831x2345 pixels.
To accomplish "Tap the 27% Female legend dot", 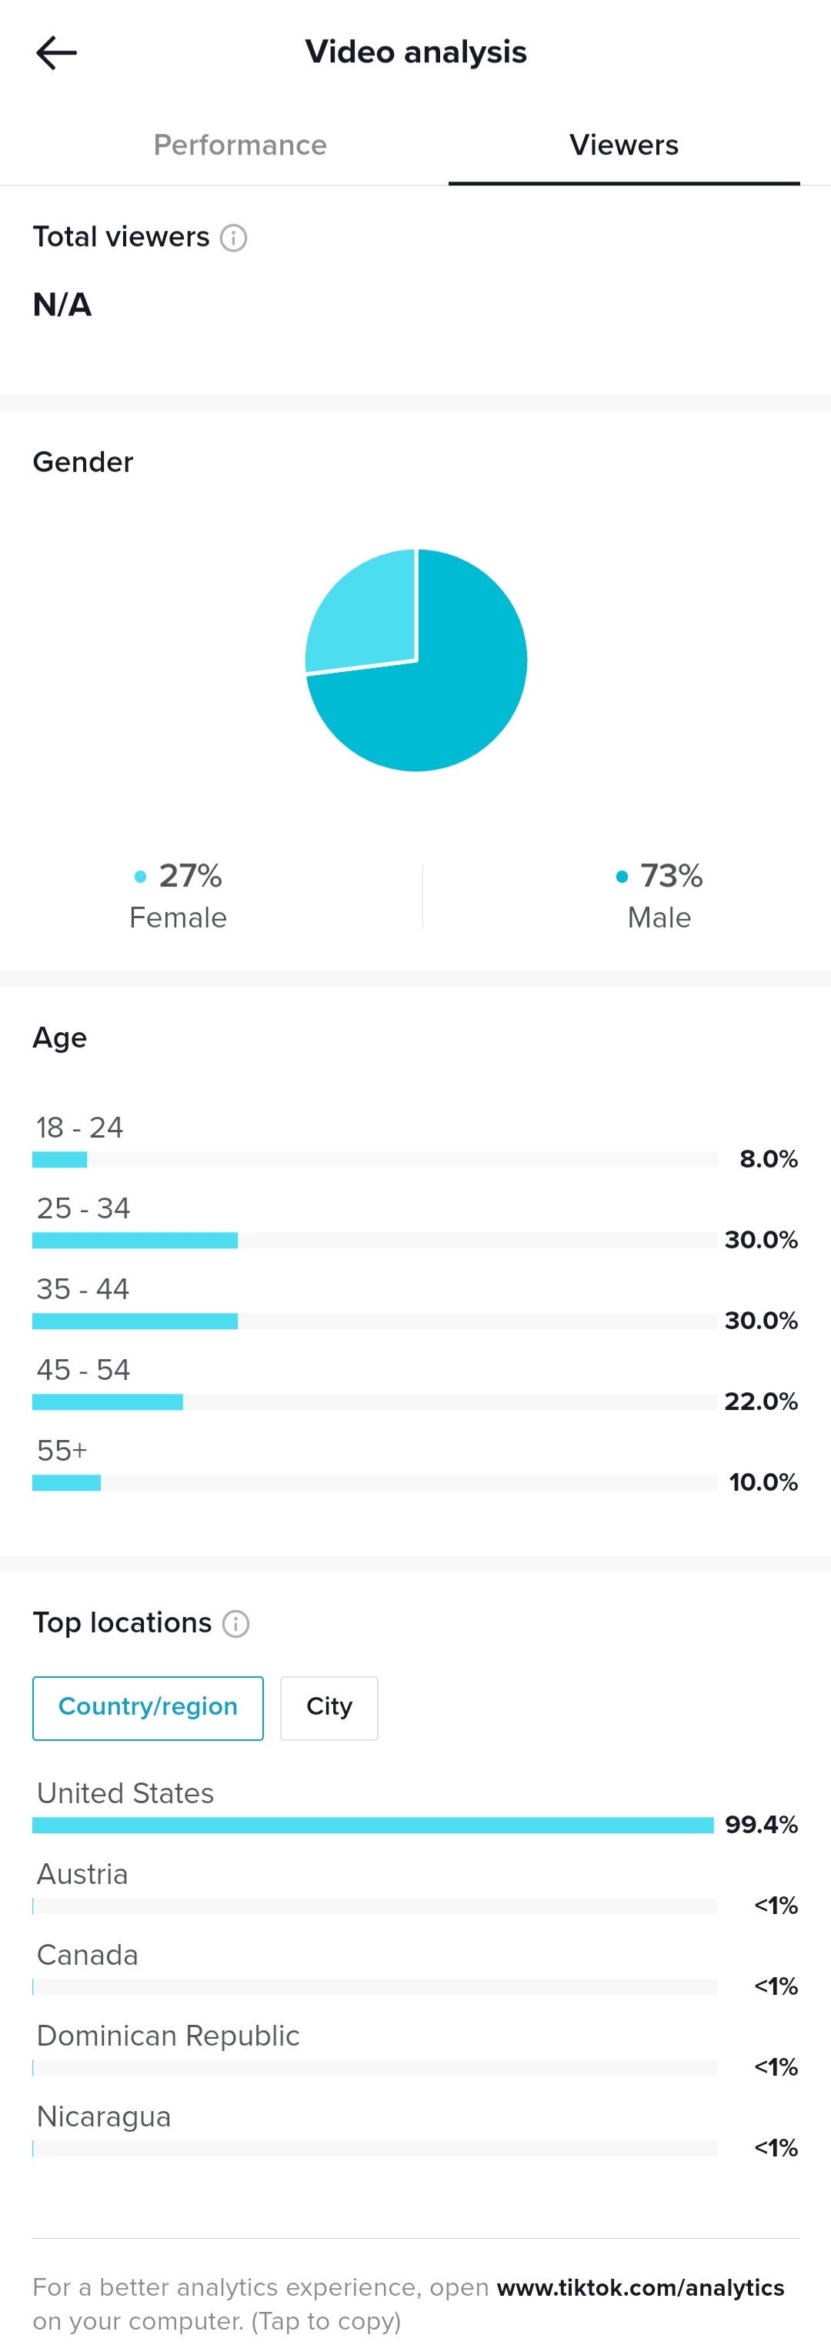I will tap(140, 877).
